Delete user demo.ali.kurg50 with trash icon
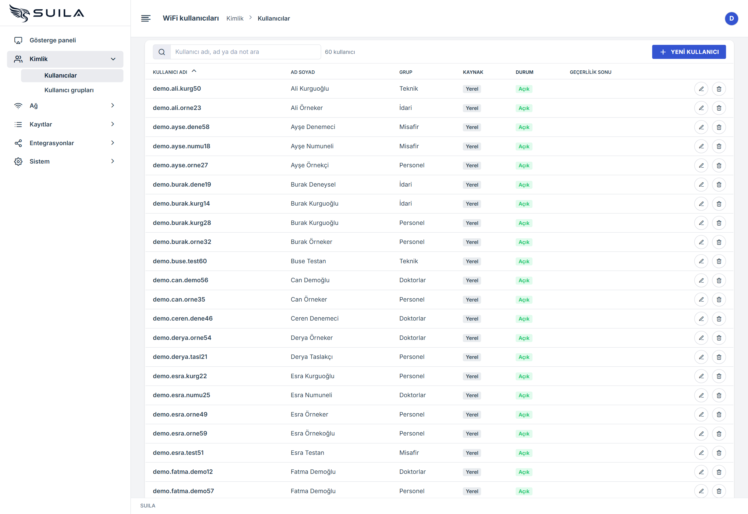 click(719, 89)
